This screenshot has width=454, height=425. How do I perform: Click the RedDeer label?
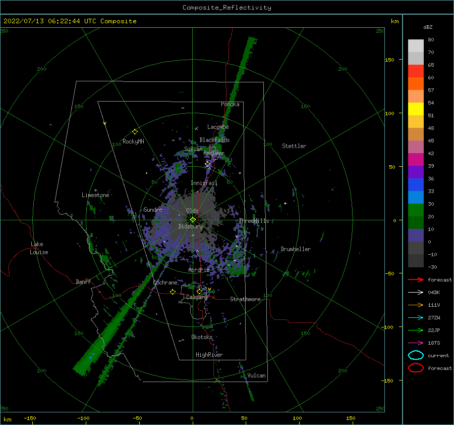click(214, 153)
